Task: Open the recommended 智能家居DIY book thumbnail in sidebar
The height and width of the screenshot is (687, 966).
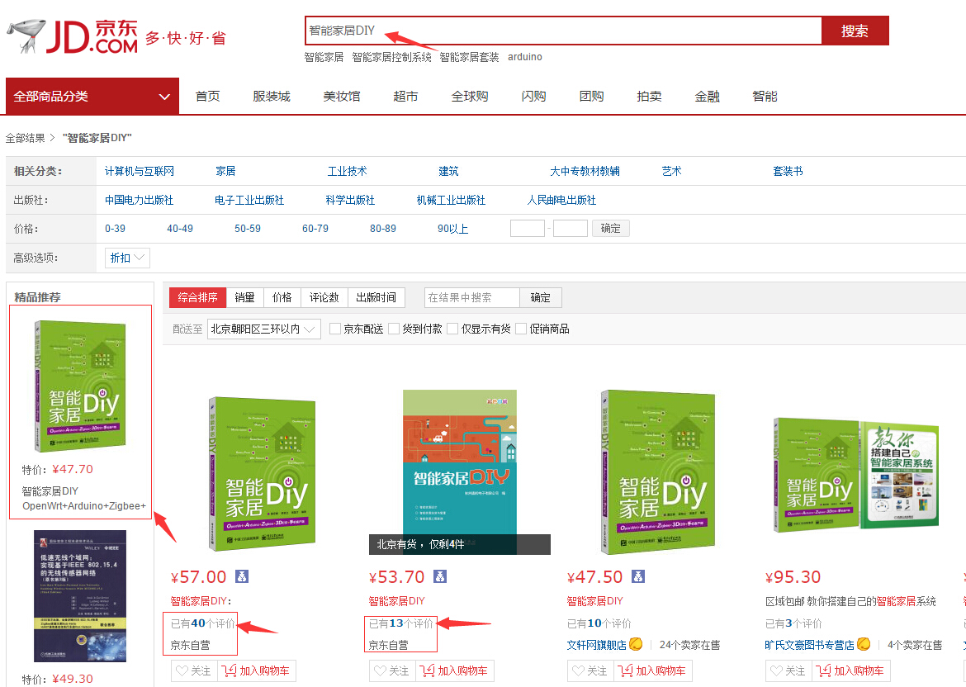Action: [80, 386]
